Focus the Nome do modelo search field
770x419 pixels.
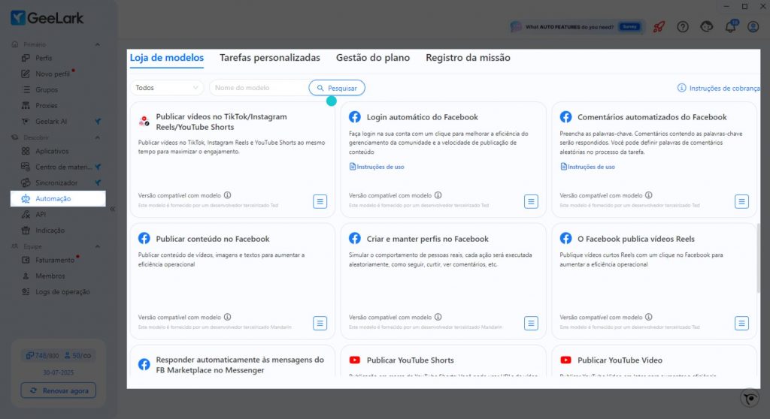point(259,88)
